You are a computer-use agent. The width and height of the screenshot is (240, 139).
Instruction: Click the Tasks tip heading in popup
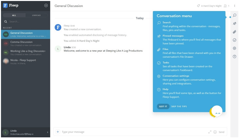click(166, 62)
